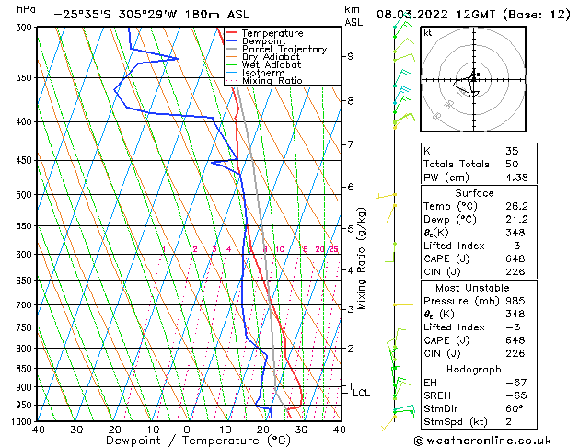This screenshot has height=447, width=579.
Task: Click the 9 km altitude label
Action: coord(350,56)
